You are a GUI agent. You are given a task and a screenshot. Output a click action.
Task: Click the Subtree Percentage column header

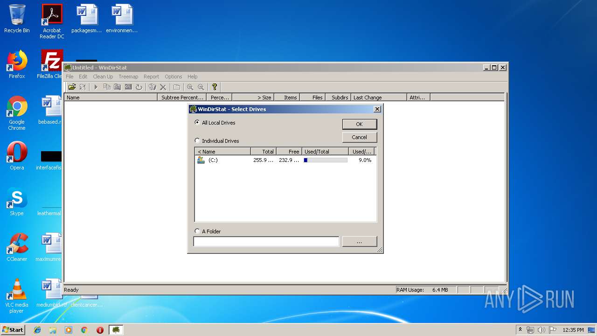tap(182, 98)
